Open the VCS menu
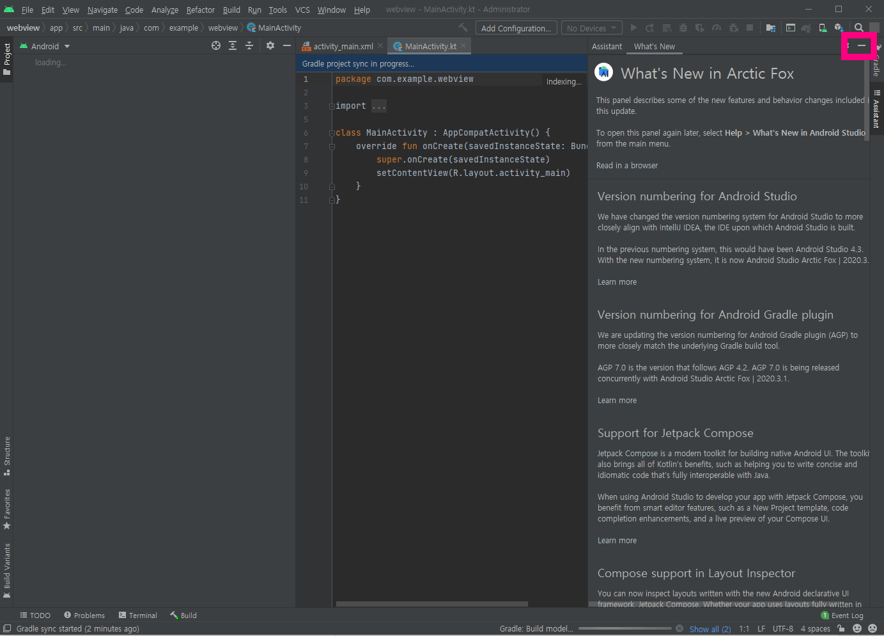 tap(302, 10)
